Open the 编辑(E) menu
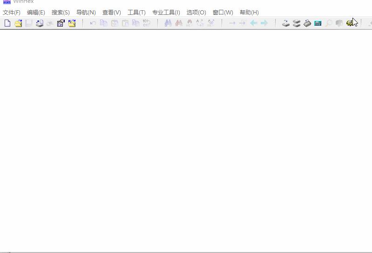The image size is (372, 253). point(36,13)
